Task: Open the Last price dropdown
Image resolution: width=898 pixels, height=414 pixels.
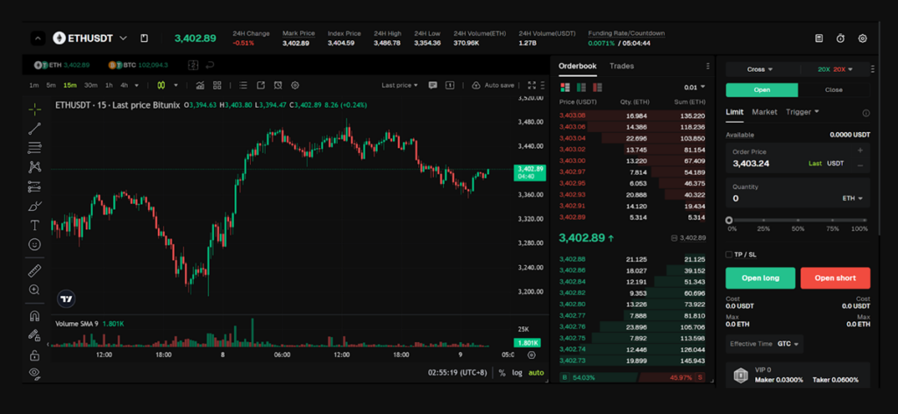Action: (x=400, y=85)
